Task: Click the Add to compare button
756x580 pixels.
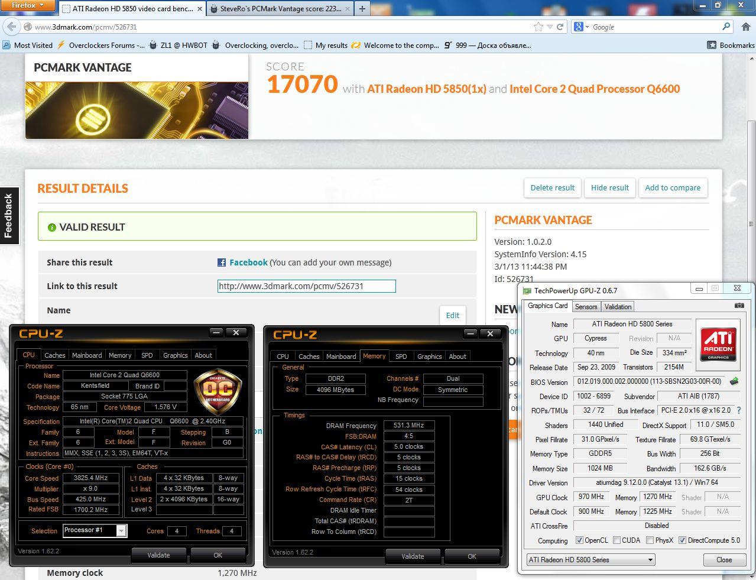Action: tap(673, 187)
